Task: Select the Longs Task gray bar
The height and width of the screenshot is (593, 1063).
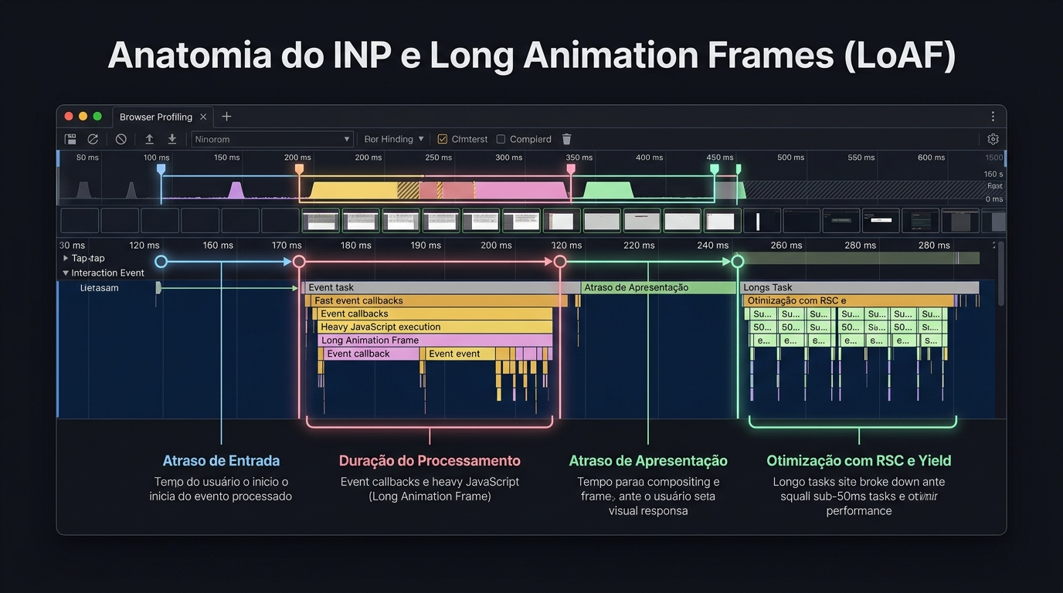Action: click(x=859, y=287)
